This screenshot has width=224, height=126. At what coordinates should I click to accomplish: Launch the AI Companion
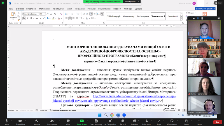[110, 121]
